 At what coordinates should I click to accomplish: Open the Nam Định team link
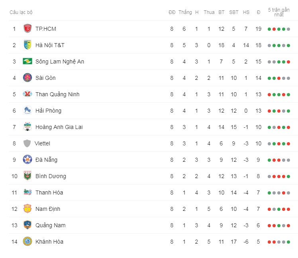pos(48,209)
